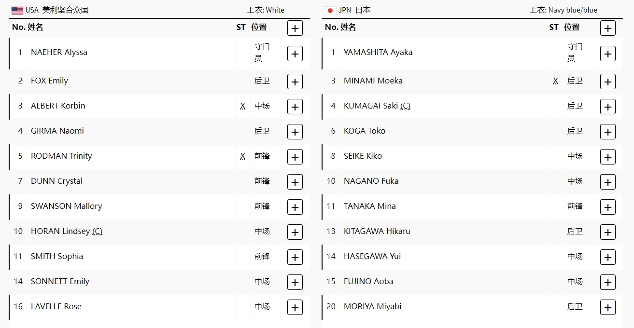The width and height of the screenshot is (634, 328).
Task: Click the X substitution mark for MINAMI Moeka
Action: (555, 81)
